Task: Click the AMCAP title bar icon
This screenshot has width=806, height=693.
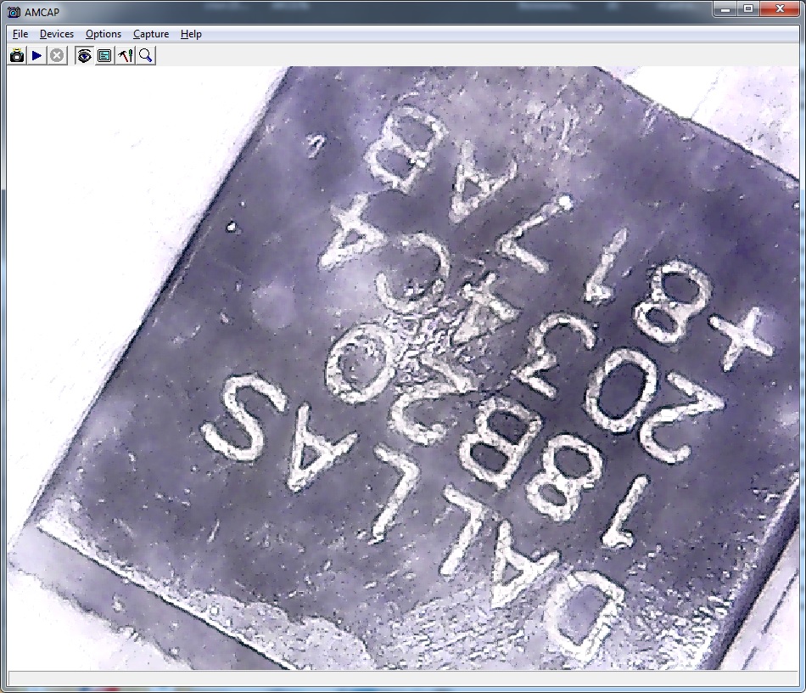Action: pyautogui.click(x=14, y=12)
